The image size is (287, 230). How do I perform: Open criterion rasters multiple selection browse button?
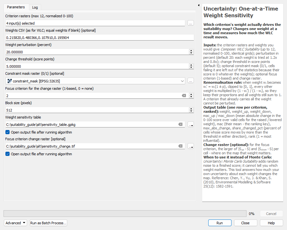click(191, 23)
